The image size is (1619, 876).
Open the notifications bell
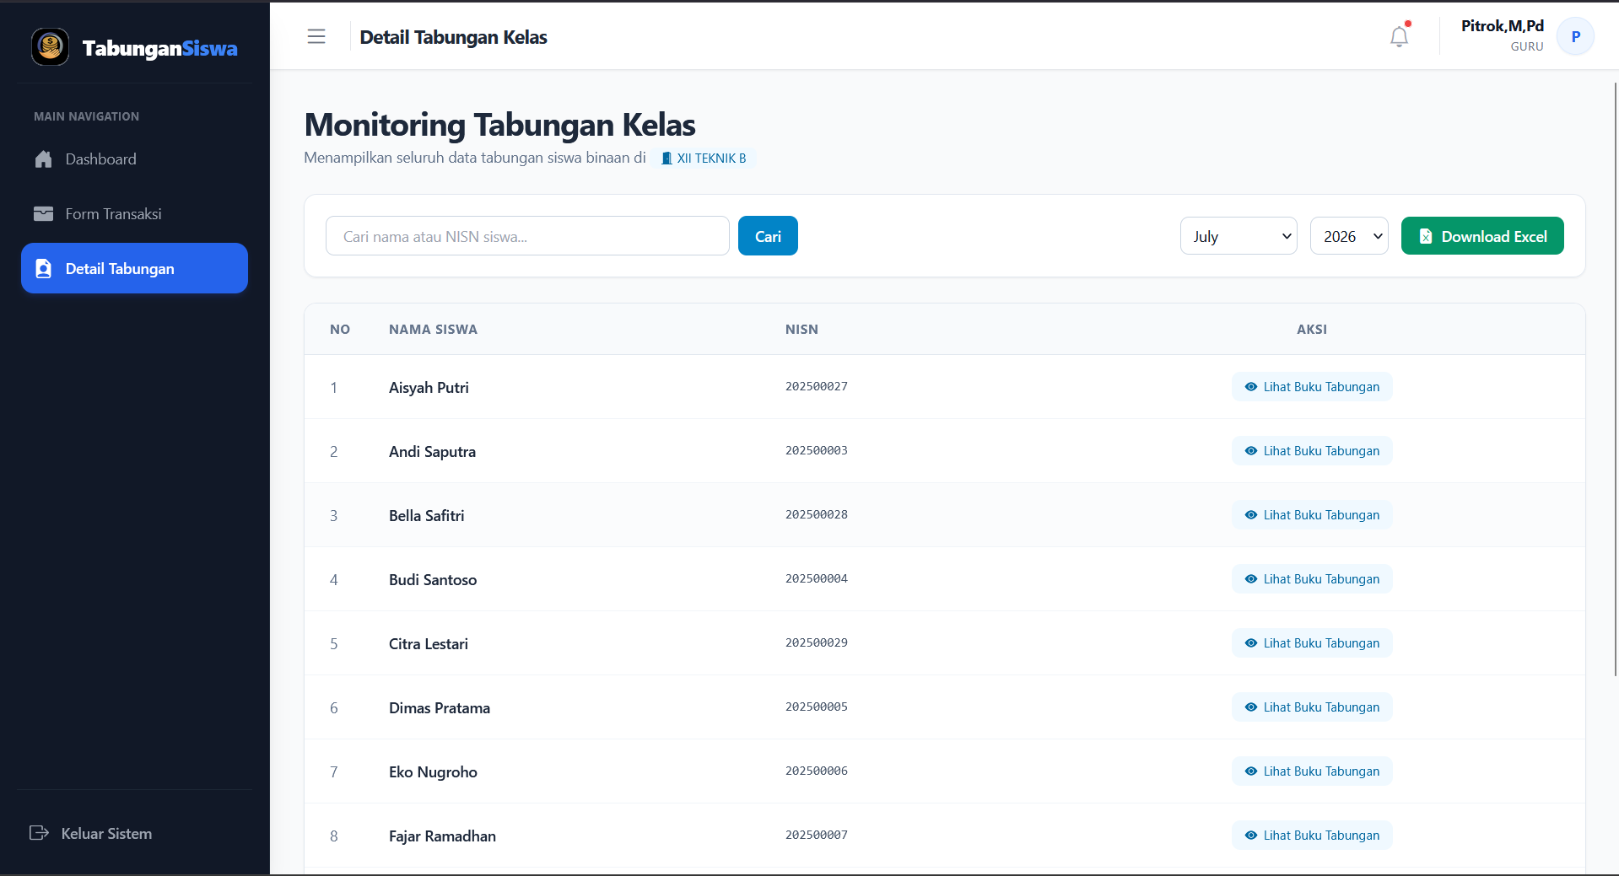click(1399, 36)
